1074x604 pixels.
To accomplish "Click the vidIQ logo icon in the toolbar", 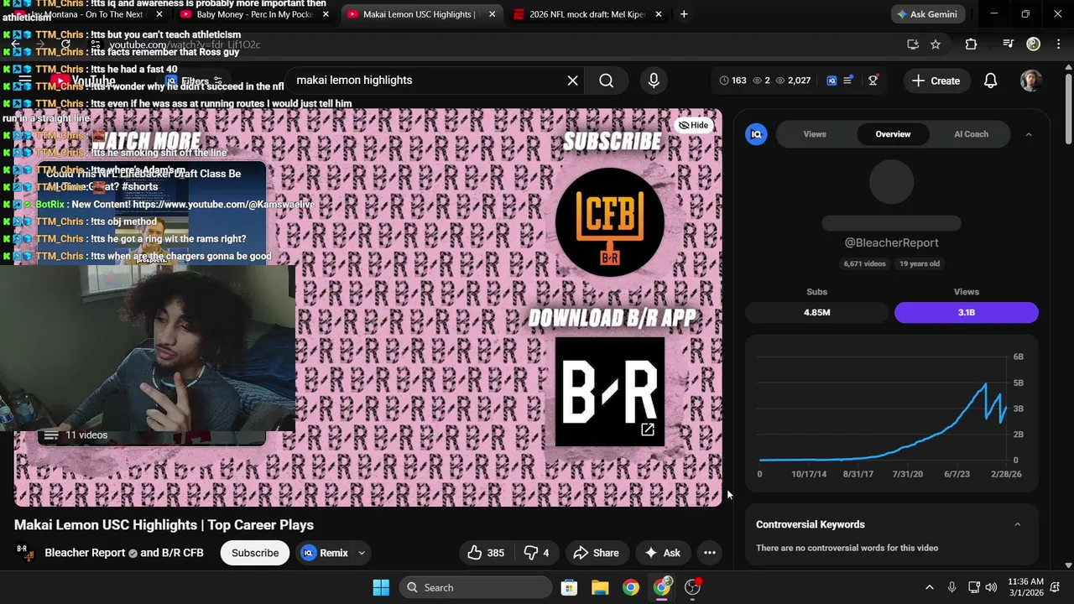I will 832,81.
